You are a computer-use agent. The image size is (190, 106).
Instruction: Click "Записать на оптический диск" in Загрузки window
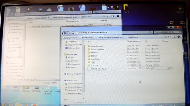pyautogui.click(x=65, y=17)
